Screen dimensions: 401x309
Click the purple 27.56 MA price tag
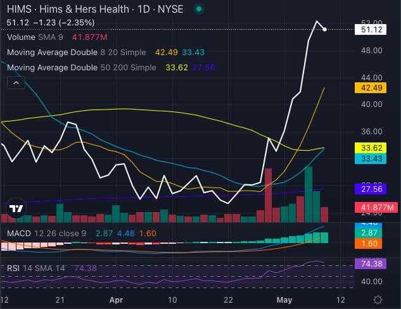click(371, 189)
